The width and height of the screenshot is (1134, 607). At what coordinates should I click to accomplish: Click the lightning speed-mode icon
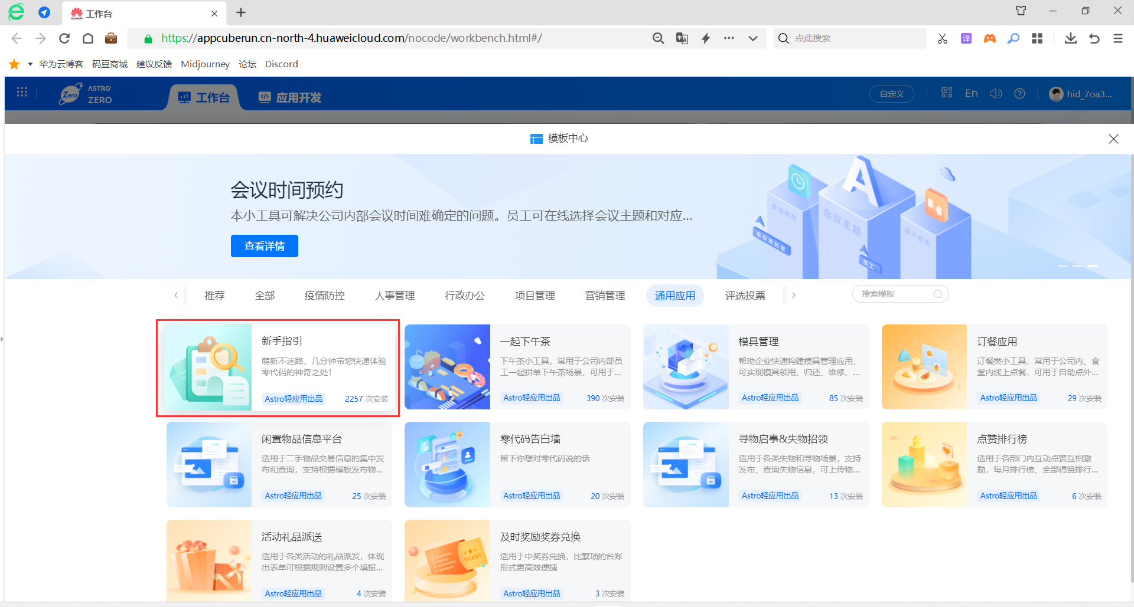point(706,38)
